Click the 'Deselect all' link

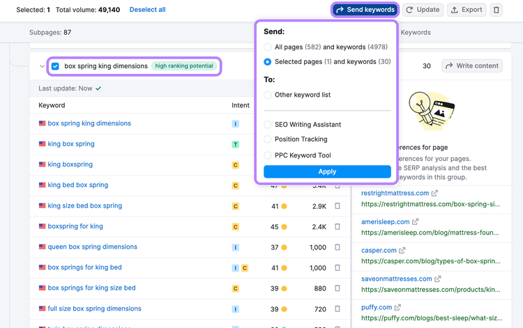coord(147,10)
